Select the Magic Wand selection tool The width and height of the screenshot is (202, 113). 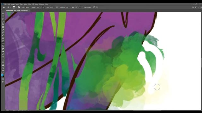pyautogui.click(x=3, y=22)
